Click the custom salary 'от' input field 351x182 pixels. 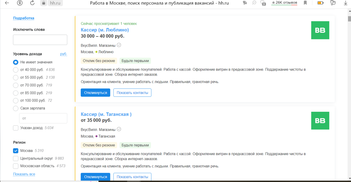pos(43,118)
